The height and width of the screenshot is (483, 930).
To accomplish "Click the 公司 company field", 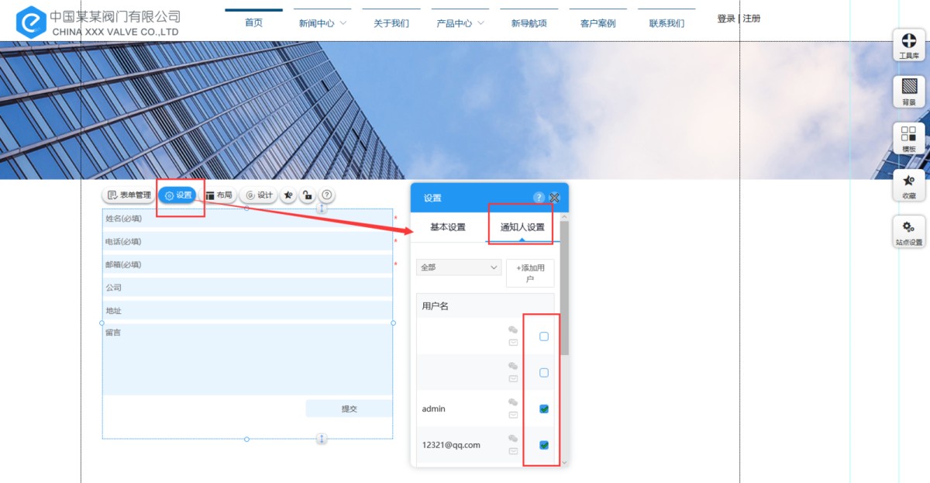I will pyautogui.click(x=247, y=288).
